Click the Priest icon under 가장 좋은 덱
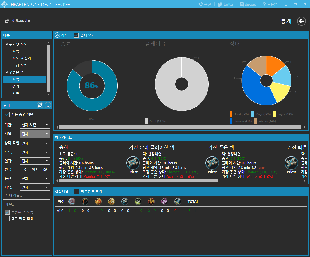The height and width of the screenshot is (257, 310). (212, 163)
